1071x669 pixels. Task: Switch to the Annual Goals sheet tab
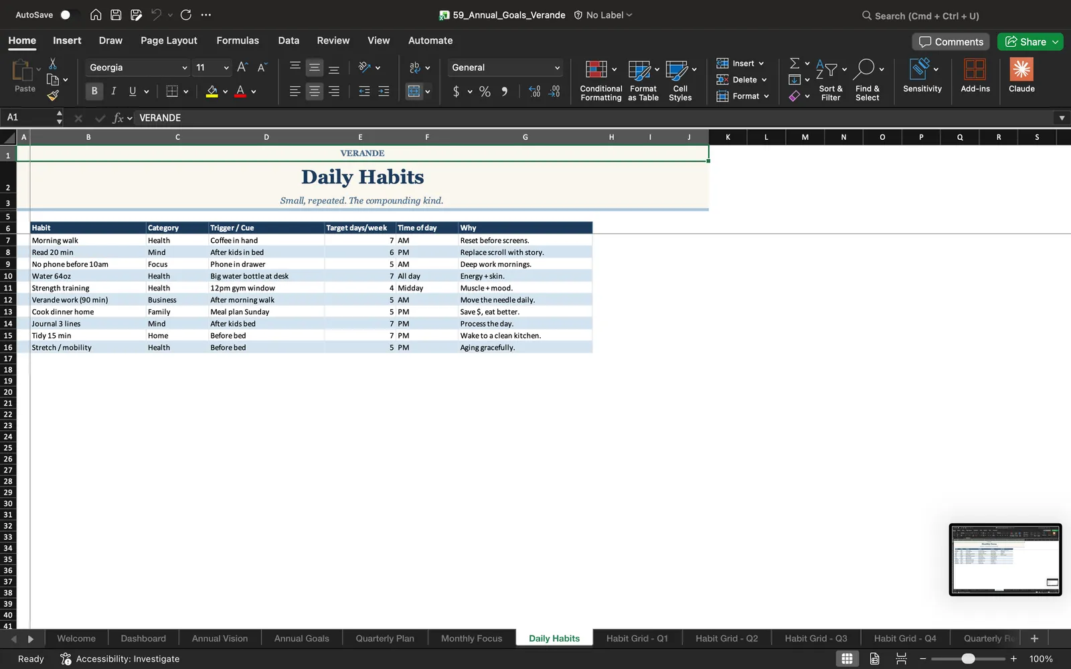[x=301, y=638]
